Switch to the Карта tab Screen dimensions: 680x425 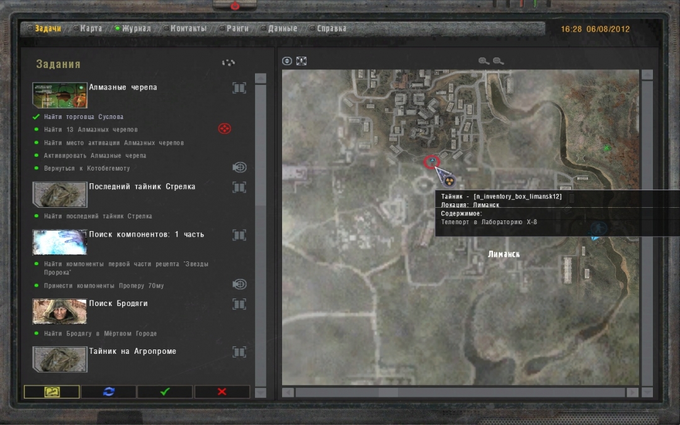[x=91, y=28]
